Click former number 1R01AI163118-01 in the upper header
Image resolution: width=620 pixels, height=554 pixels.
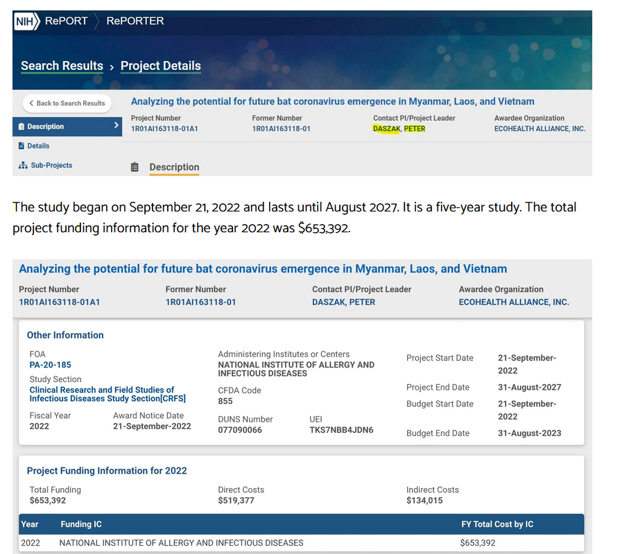[x=281, y=129]
